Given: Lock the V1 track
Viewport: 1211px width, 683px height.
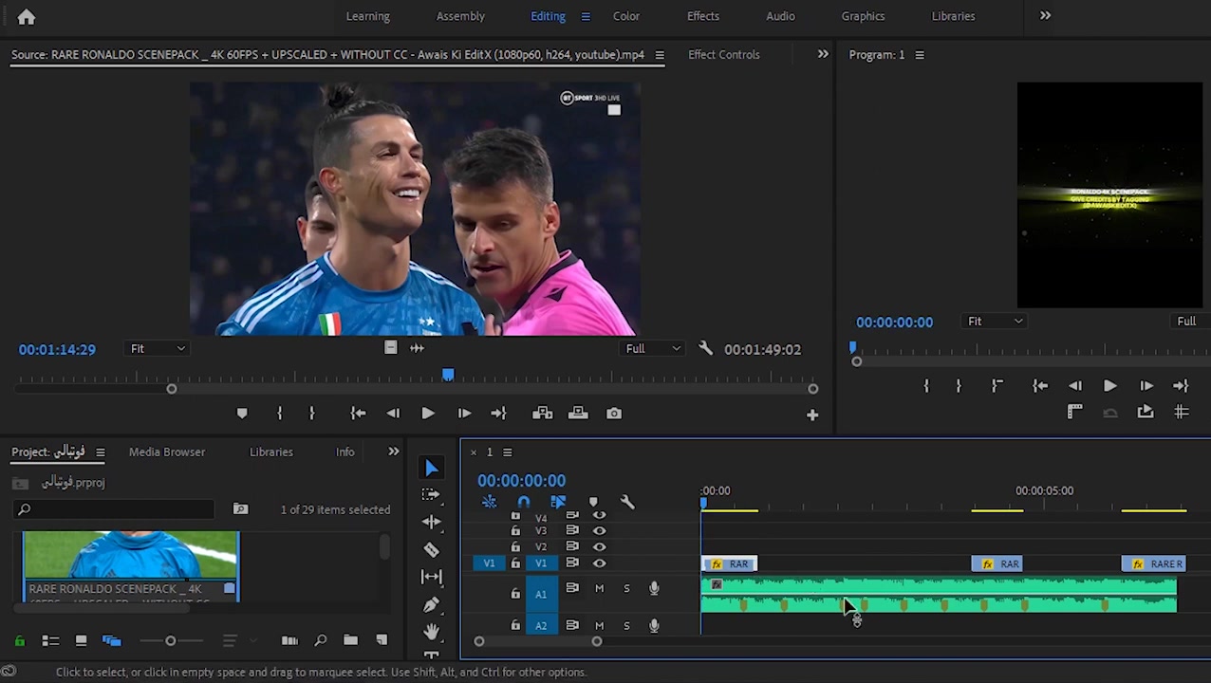Looking at the screenshot, I should click(515, 563).
